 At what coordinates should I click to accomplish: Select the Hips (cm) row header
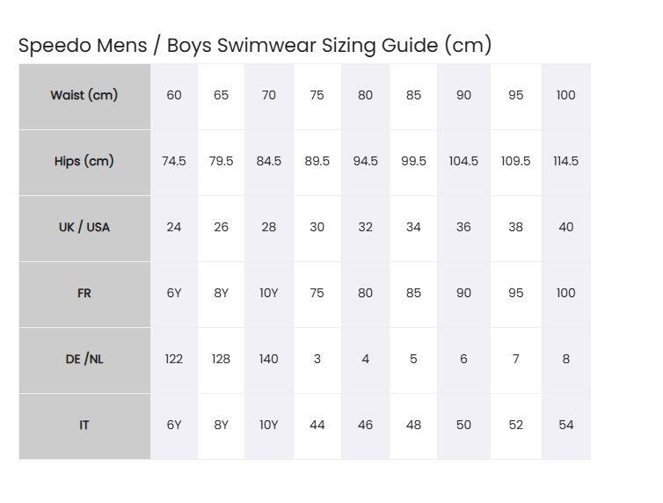point(84,161)
